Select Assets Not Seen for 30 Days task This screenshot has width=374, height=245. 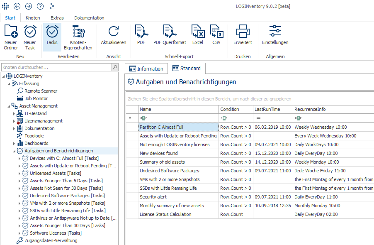click(66, 188)
